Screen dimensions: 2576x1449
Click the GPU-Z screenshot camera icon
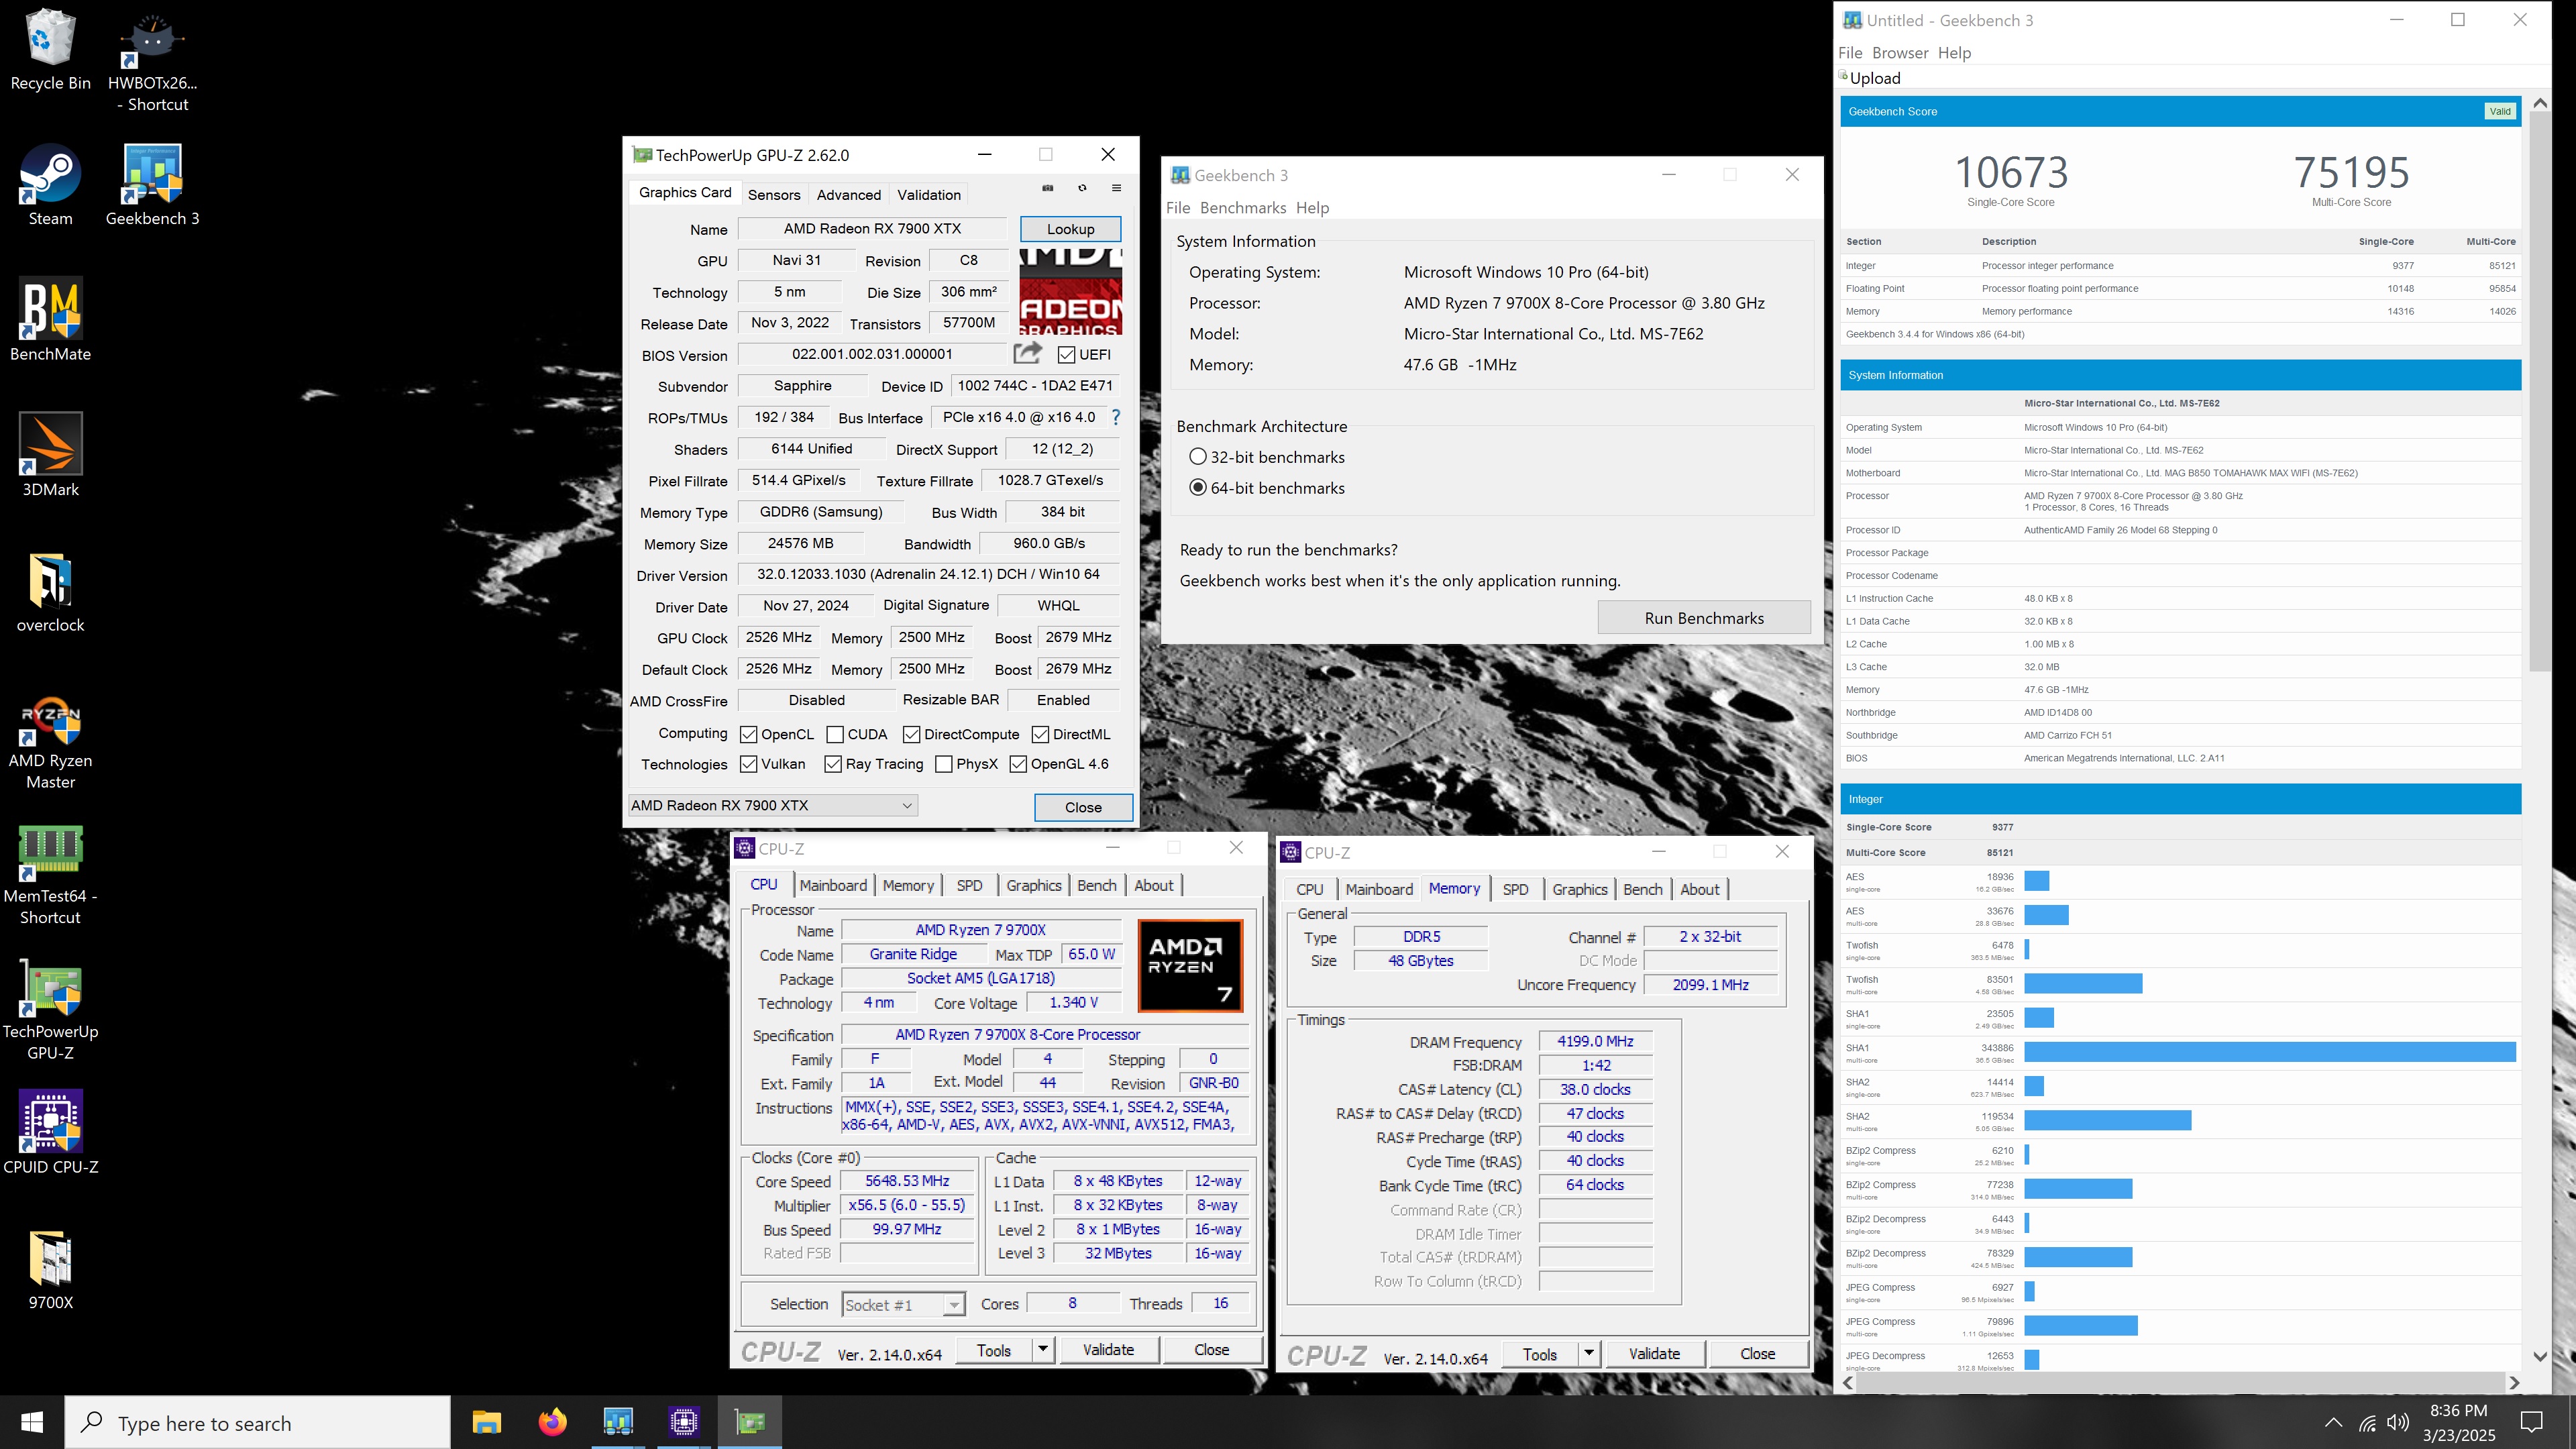tap(1048, 188)
